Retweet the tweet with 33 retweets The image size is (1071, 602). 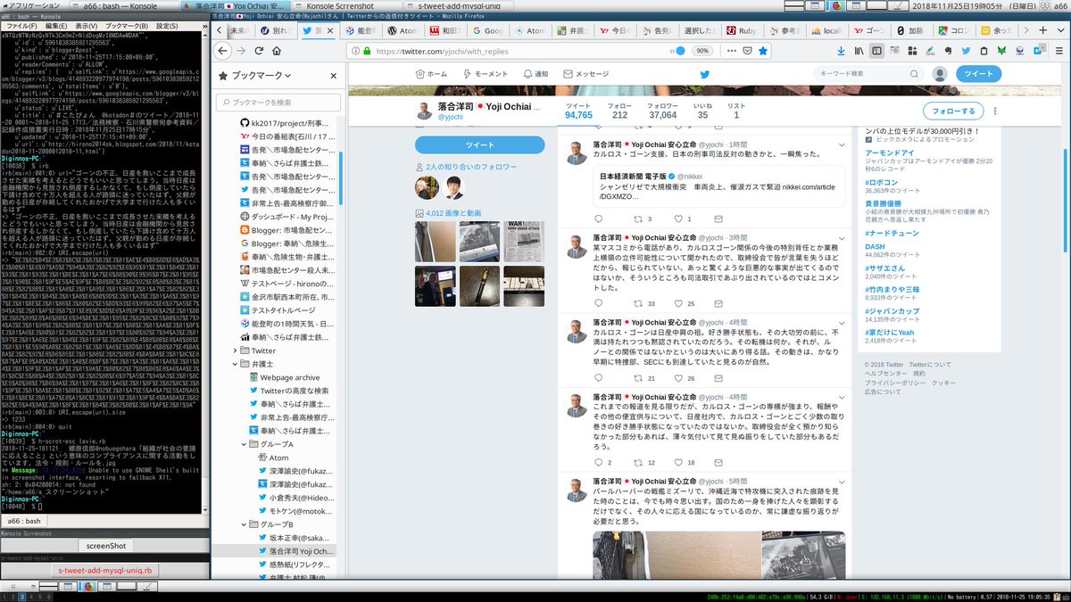point(638,304)
